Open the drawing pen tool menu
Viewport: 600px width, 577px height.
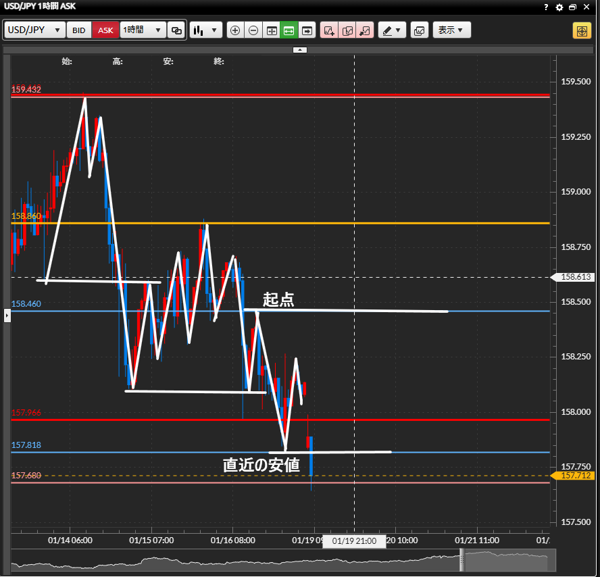391,30
